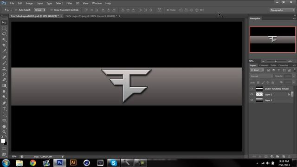The width and height of the screenshot is (297, 167).
Task: Click the new group folder icon
Action: click(x=278, y=157)
